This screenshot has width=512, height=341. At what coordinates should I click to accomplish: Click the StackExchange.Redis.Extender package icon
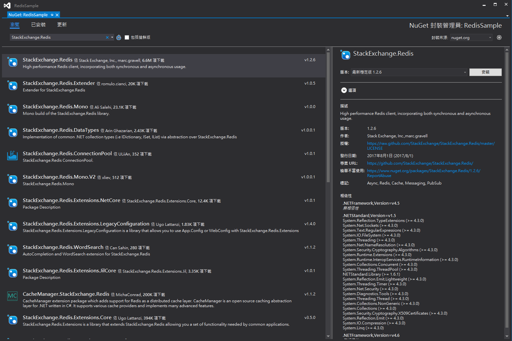12,85
